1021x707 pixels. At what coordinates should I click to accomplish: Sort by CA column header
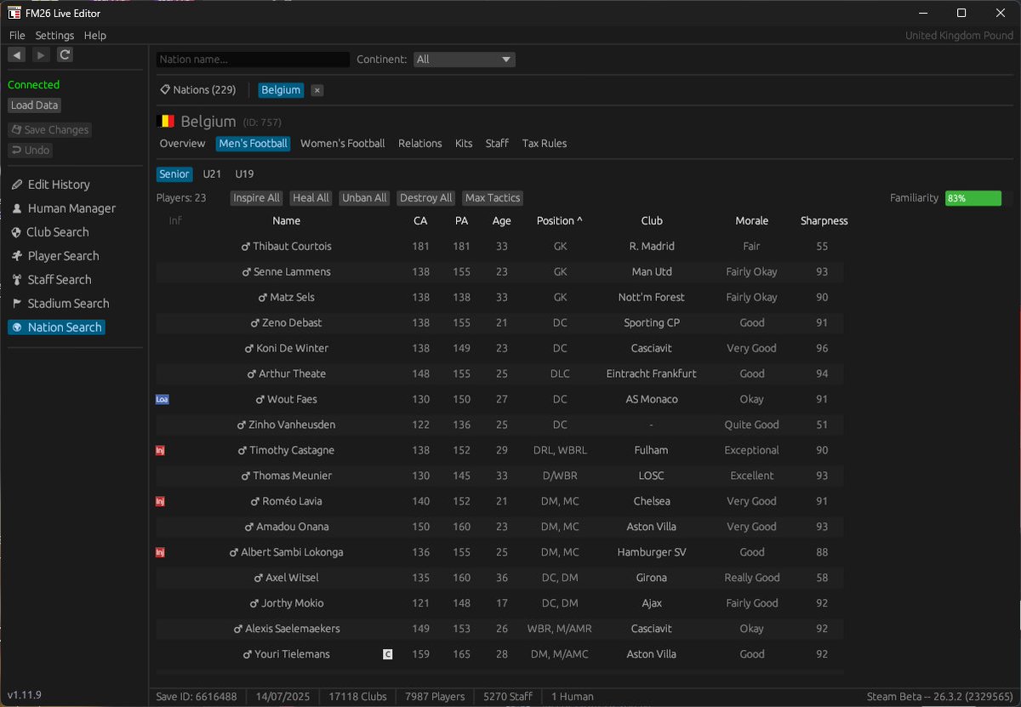coord(420,221)
